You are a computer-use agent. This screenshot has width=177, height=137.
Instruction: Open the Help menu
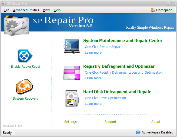(57, 10)
